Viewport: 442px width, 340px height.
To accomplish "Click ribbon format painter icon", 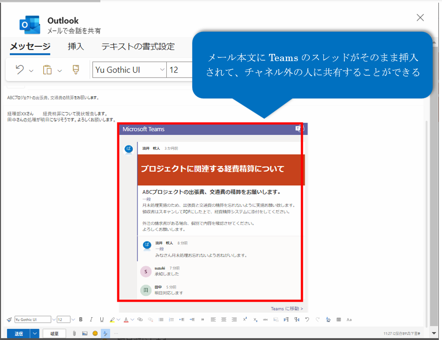I will tap(76, 70).
